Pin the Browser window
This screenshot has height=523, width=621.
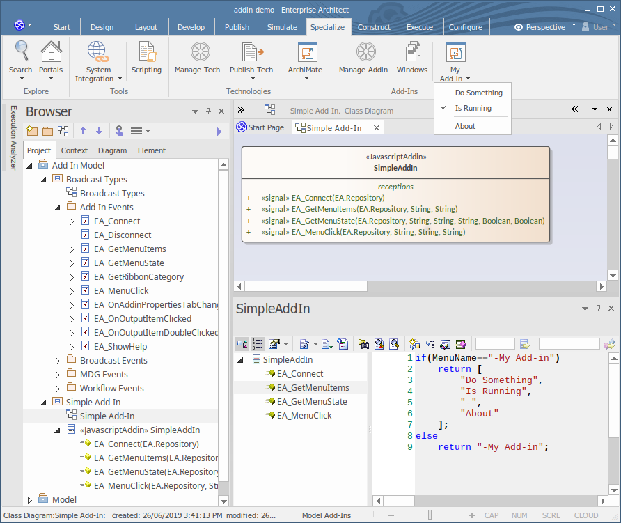[x=208, y=111]
